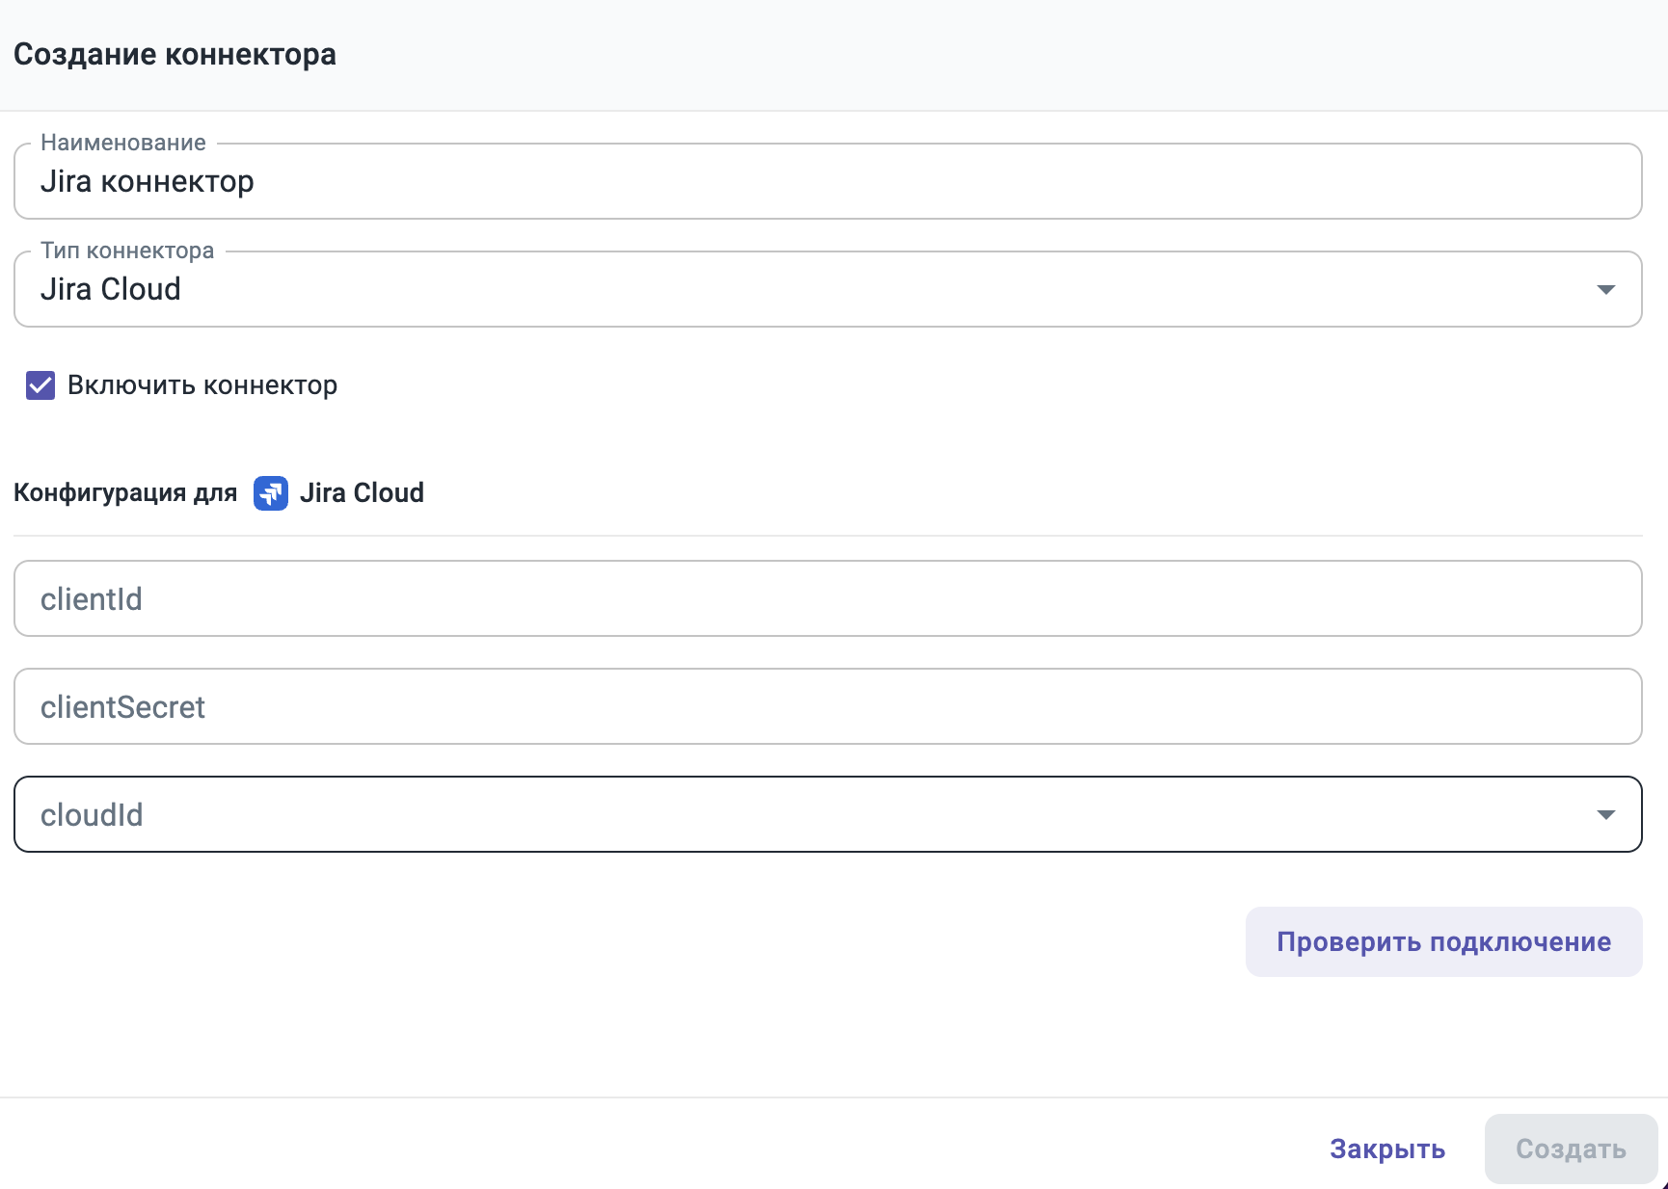This screenshot has width=1668, height=1189.
Task: Click the 'Тип коннектора' floating field label
Action: [x=127, y=251]
